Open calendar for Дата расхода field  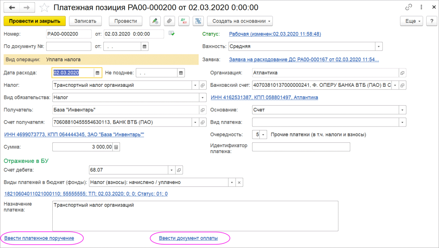point(98,73)
